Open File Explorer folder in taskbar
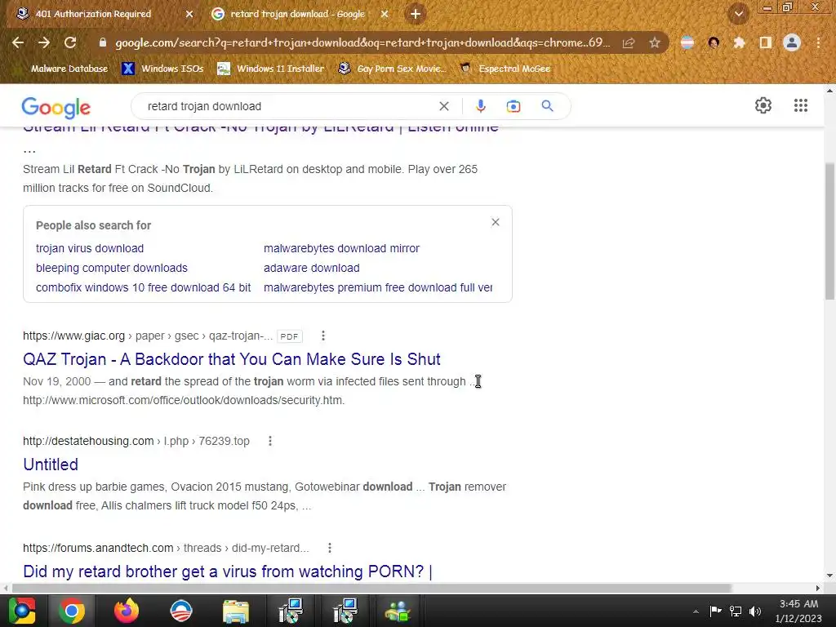This screenshot has width=836, height=627. [x=236, y=611]
